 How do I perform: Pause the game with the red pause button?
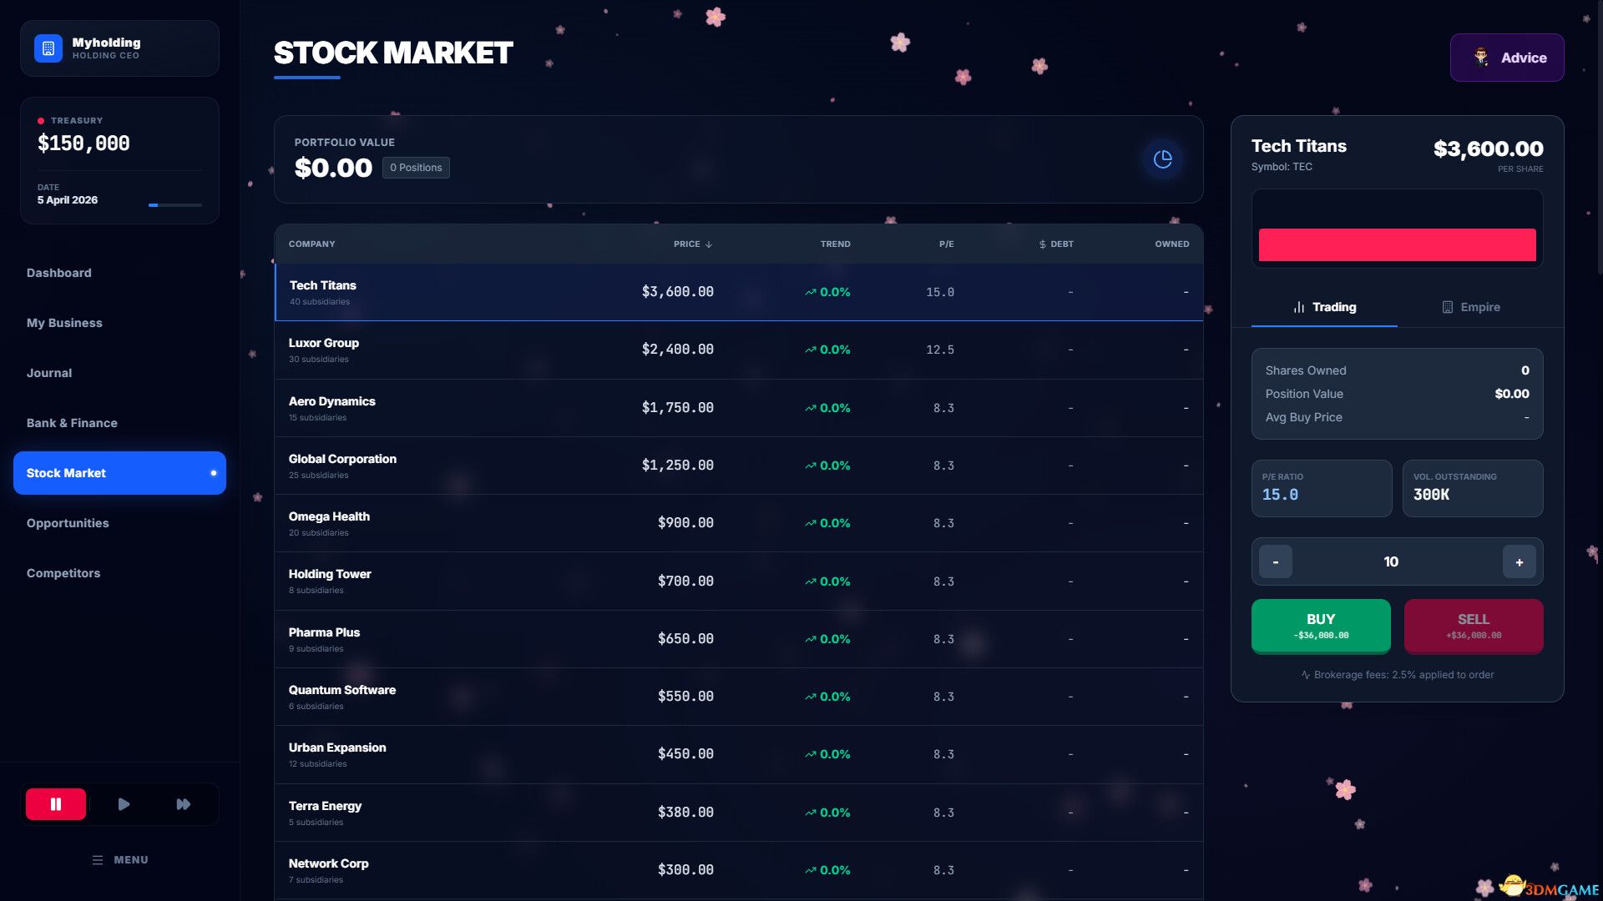(x=56, y=804)
